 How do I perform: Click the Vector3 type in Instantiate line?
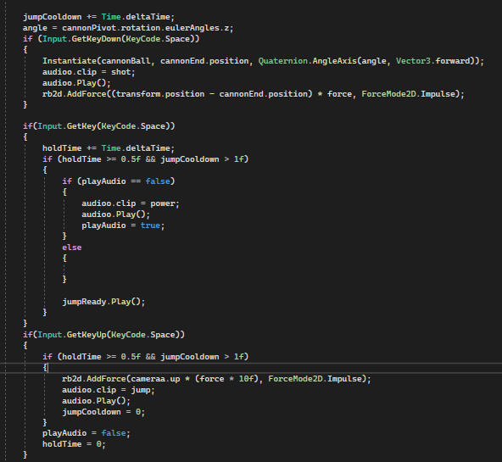pos(413,61)
